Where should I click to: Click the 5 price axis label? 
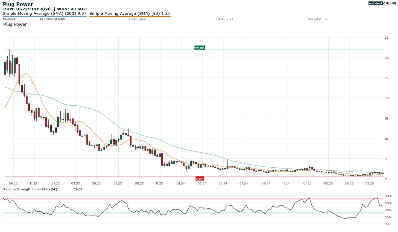(x=386, y=159)
